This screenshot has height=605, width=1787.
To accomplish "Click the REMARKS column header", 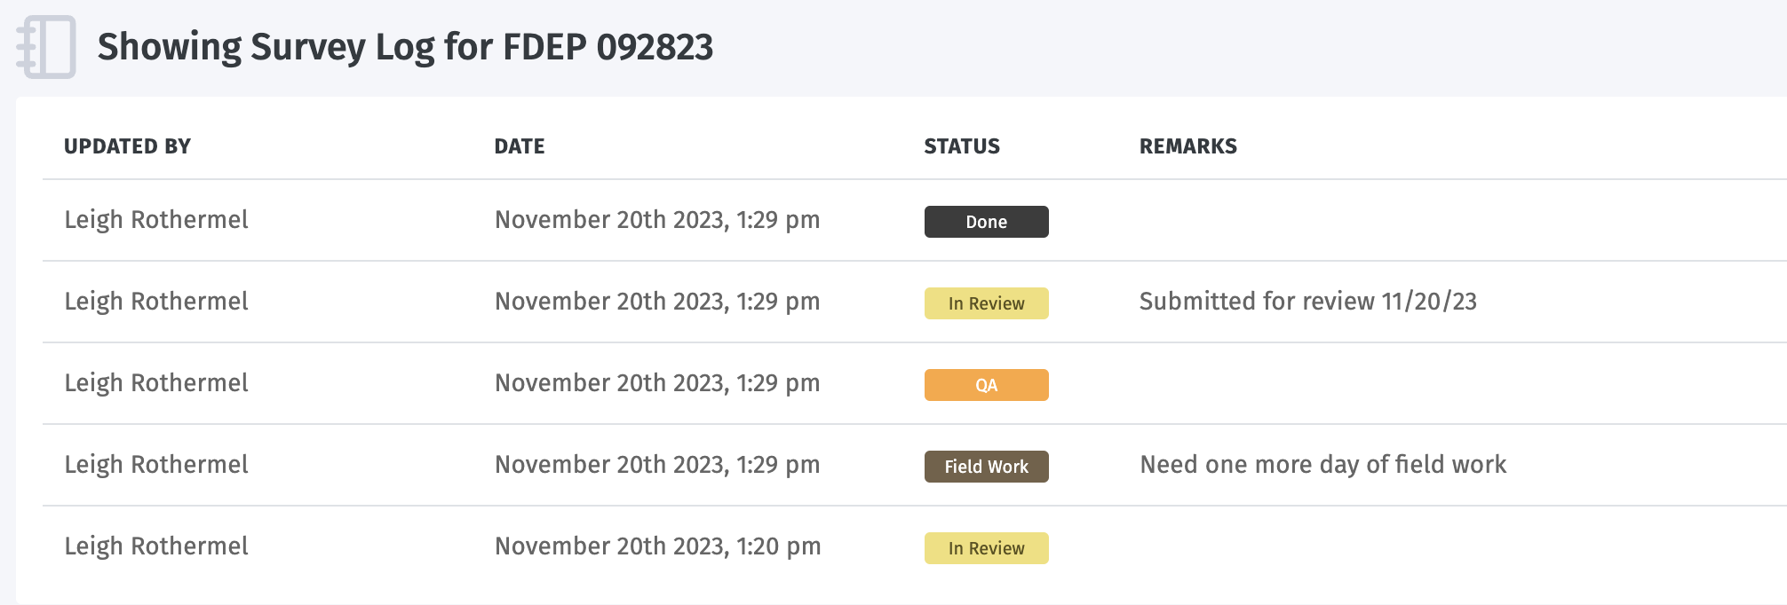I will (1187, 146).
